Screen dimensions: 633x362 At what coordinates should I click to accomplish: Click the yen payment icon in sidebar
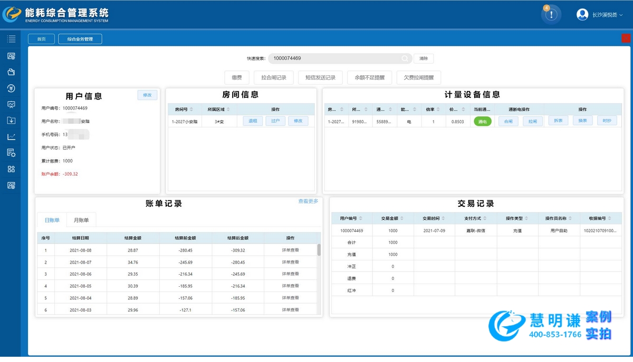click(x=11, y=88)
